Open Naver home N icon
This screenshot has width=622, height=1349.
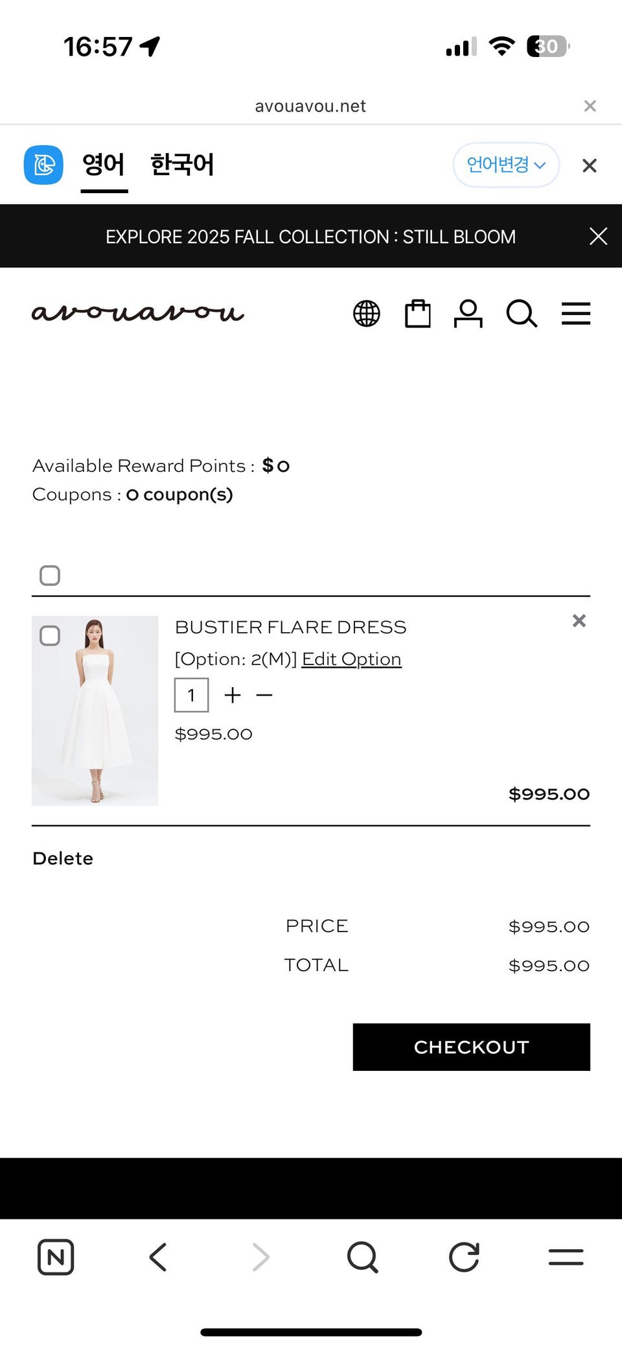pos(56,1258)
